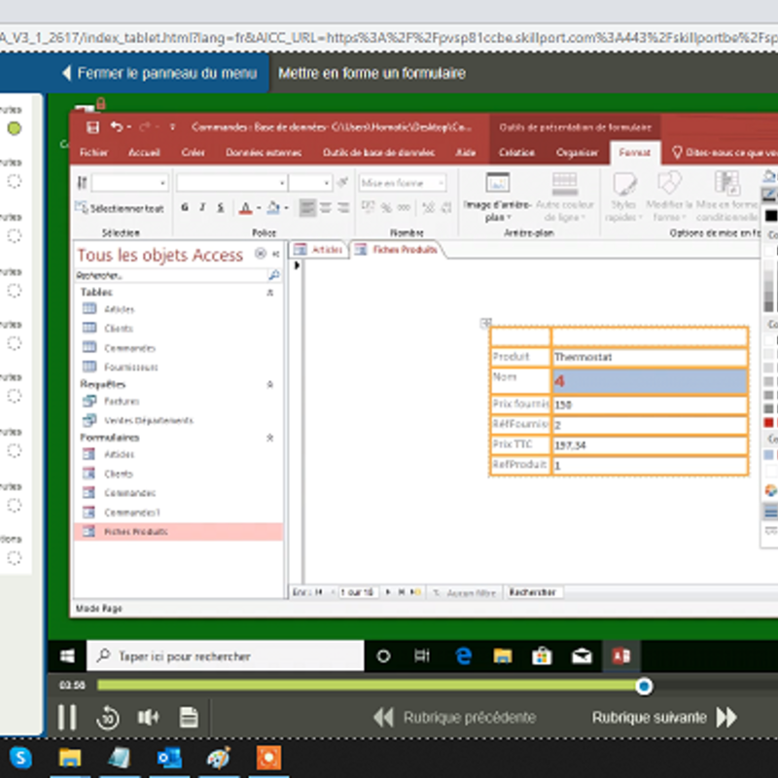The image size is (778, 778).
Task: Apply currency number format icon
Action: (x=368, y=207)
